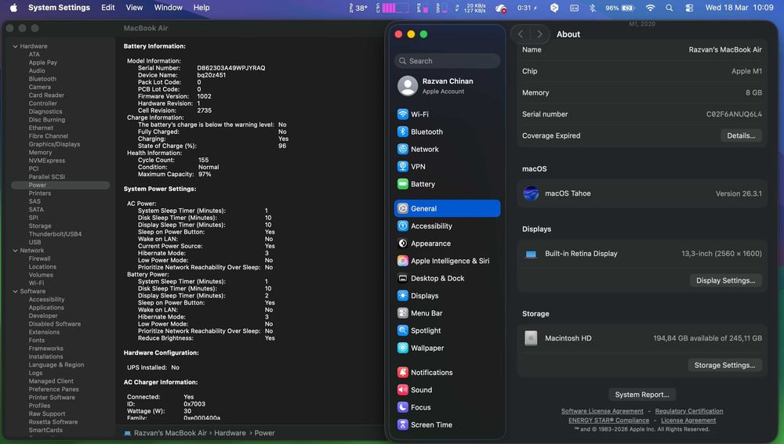Select Graphics/Displays in the Hardware tree

[54, 144]
